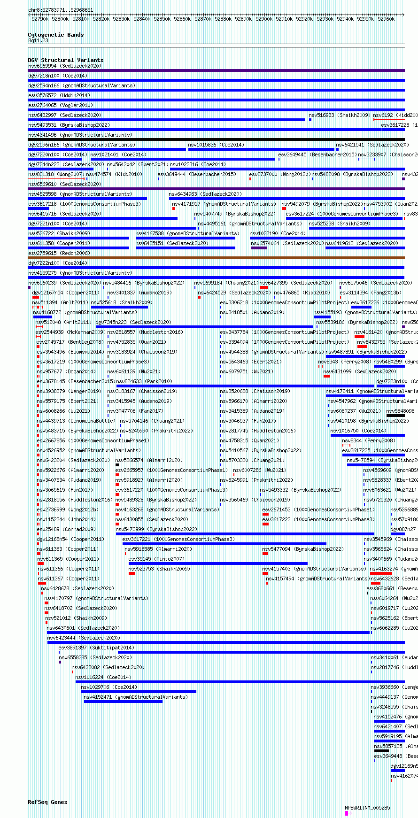Image resolution: width=418 pixels, height=818 pixels.
Task: Select the black bar under nsv4341496
Action: 216,139
